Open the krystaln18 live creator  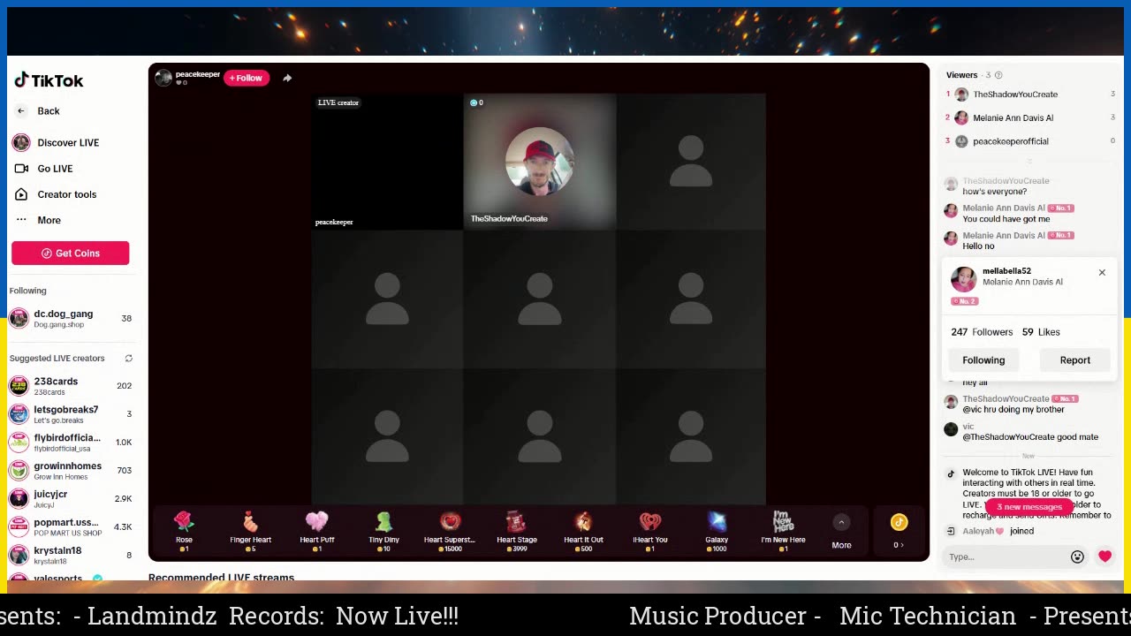pyautogui.click(x=70, y=556)
